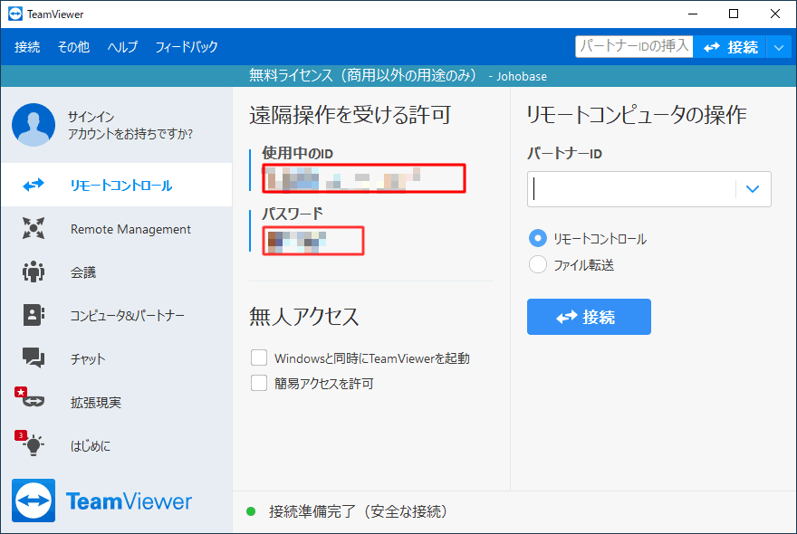
Task: Select ファイル転送 radio option
Action: coord(538,264)
